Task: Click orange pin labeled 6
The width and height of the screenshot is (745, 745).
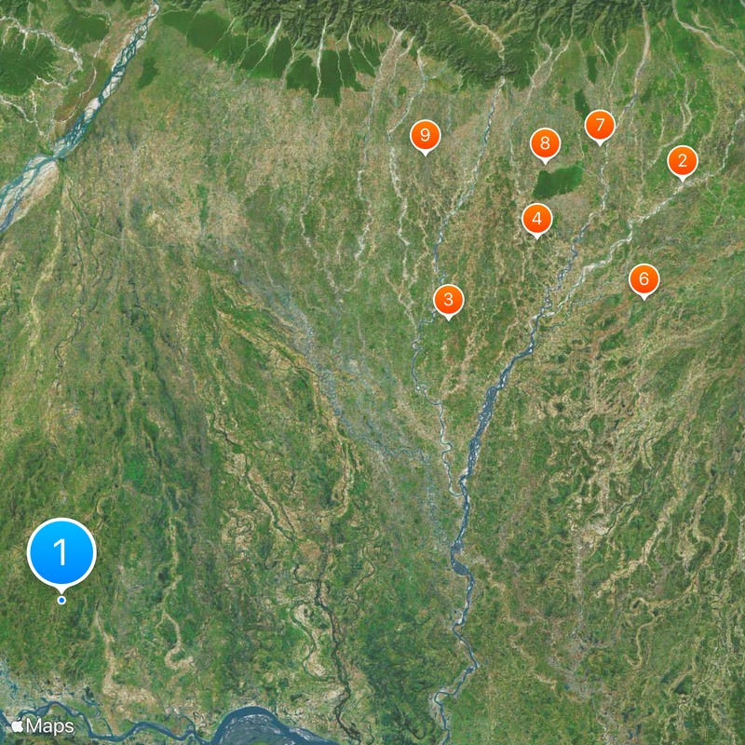Action: [x=643, y=279]
